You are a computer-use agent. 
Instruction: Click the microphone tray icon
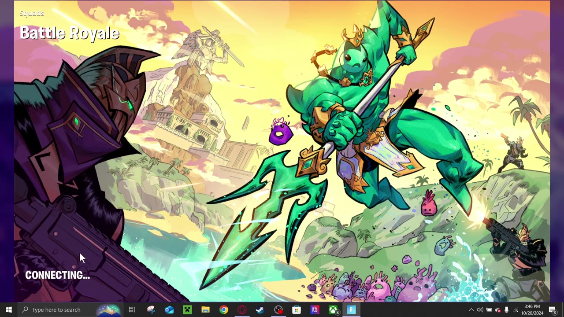click(506, 310)
